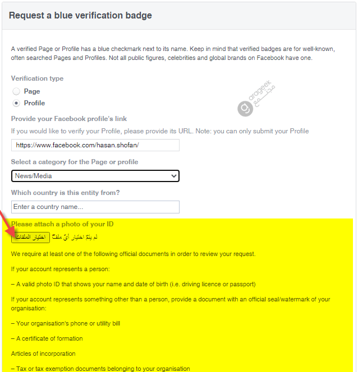The image size is (358, 372).
Task: Click the 'Page' option label text
Action: tap(32, 91)
